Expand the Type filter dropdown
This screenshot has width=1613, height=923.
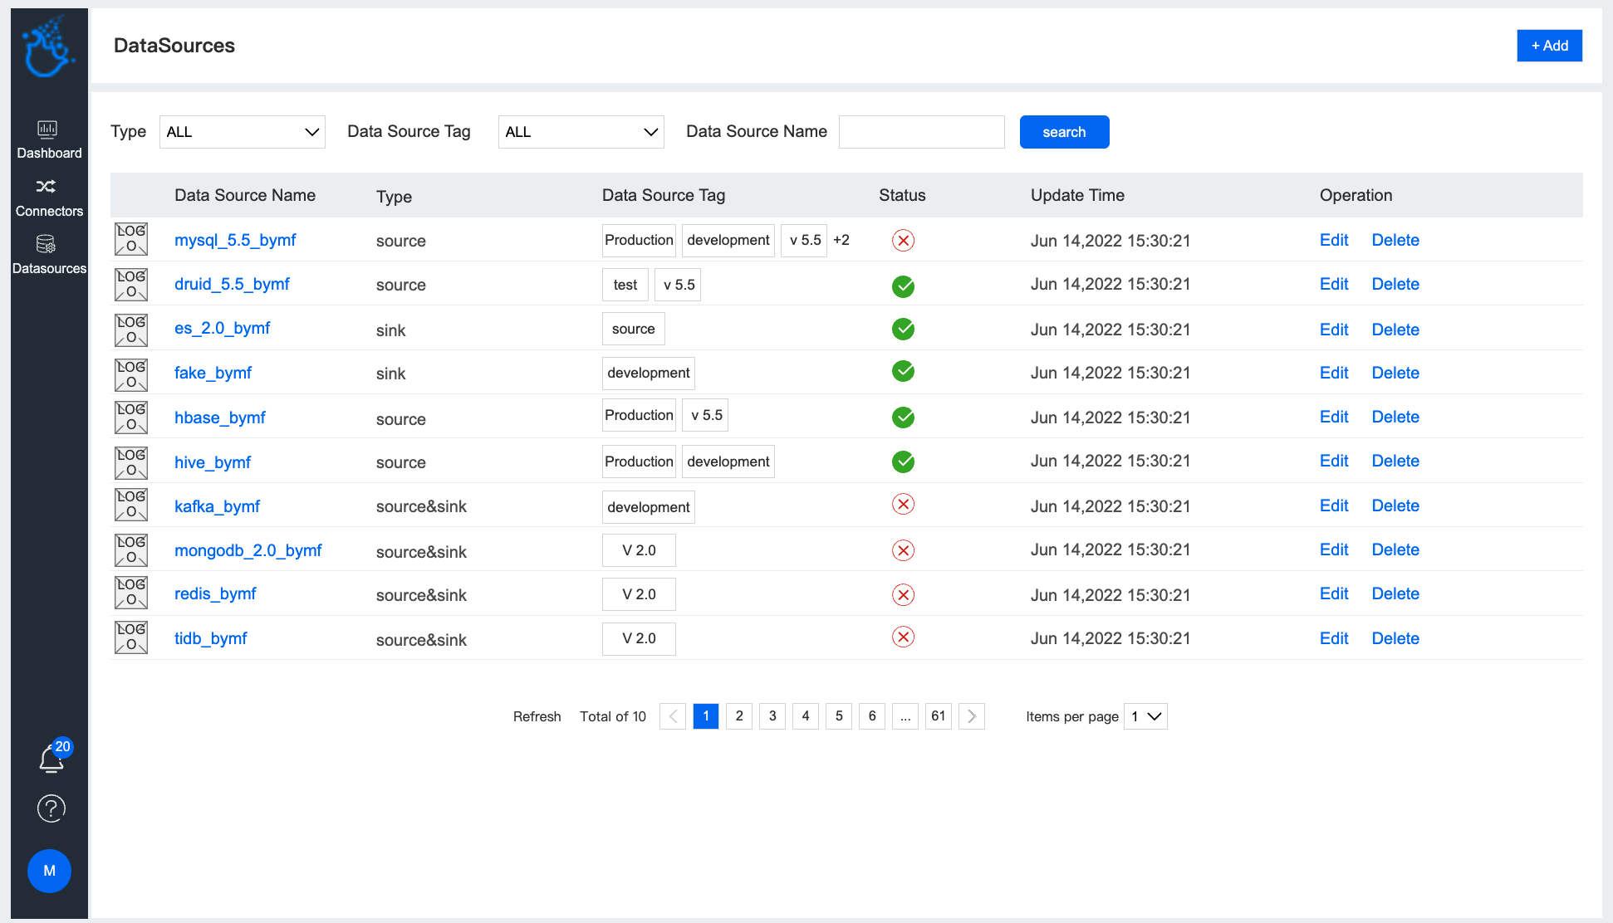[x=242, y=132]
